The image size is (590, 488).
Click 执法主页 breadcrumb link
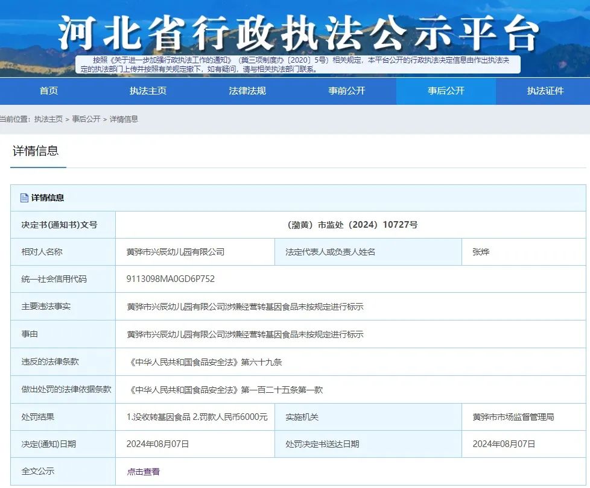tap(48, 119)
